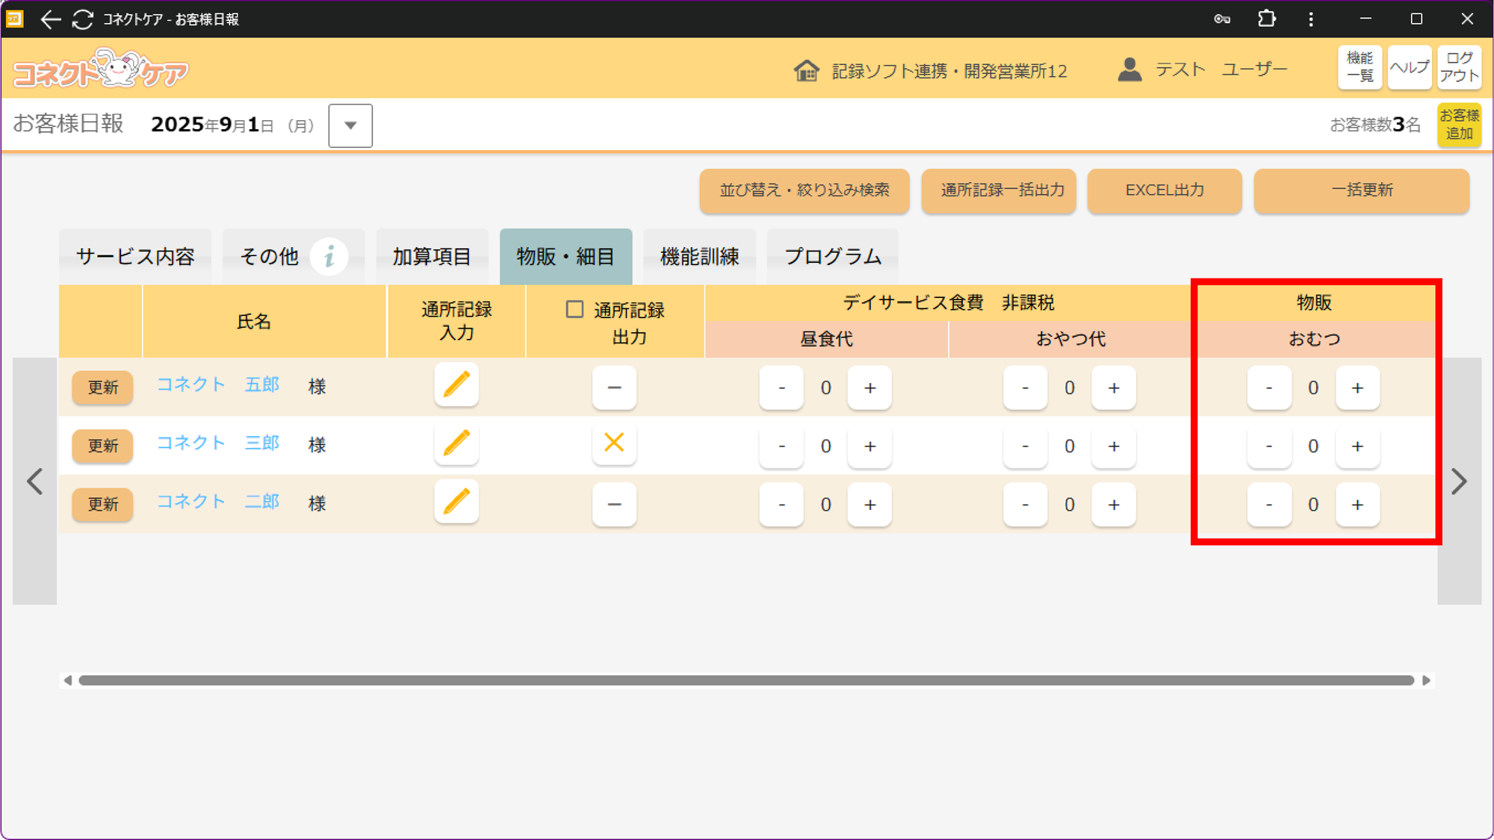Switch to the サービス内容 tab
Image resolution: width=1494 pixels, height=840 pixels.
tap(135, 257)
